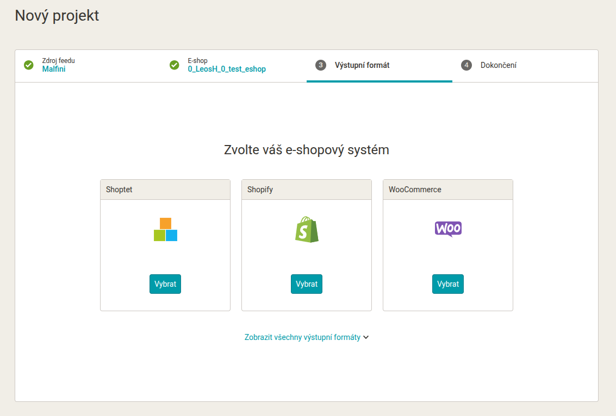Image resolution: width=616 pixels, height=416 pixels.
Task: Click the Shopify shopping bag logo
Action: [x=307, y=230]
